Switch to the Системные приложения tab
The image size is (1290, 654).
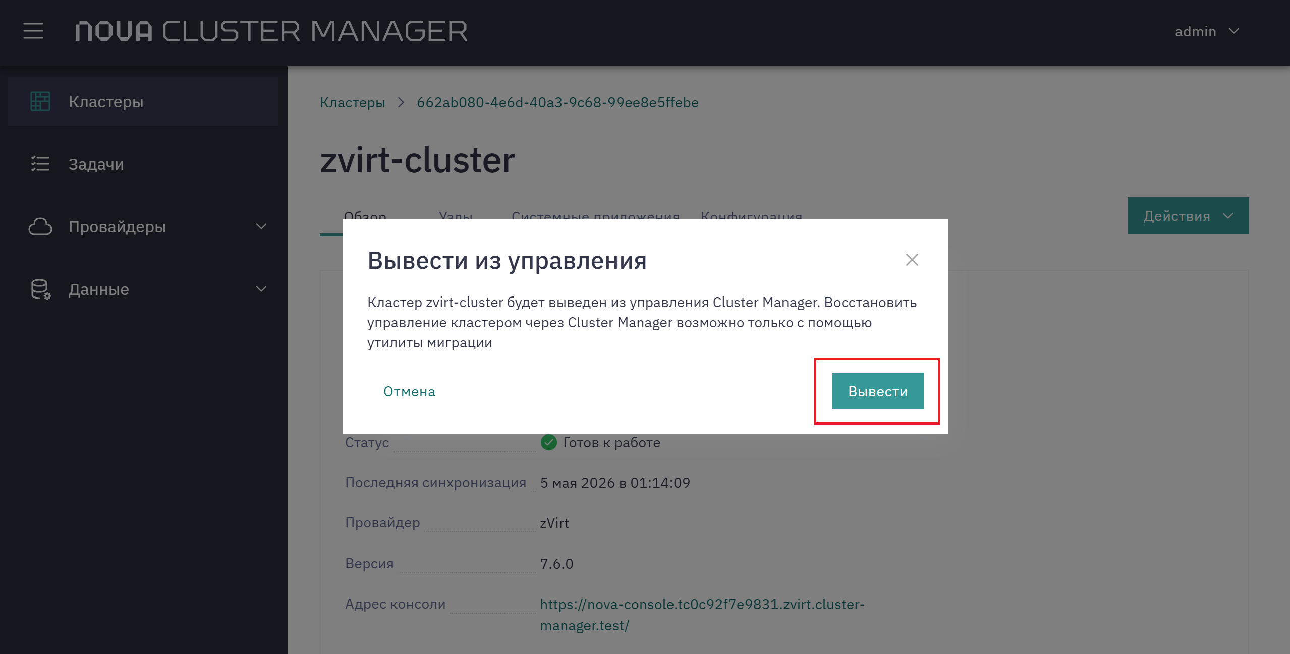click(595, 216)
